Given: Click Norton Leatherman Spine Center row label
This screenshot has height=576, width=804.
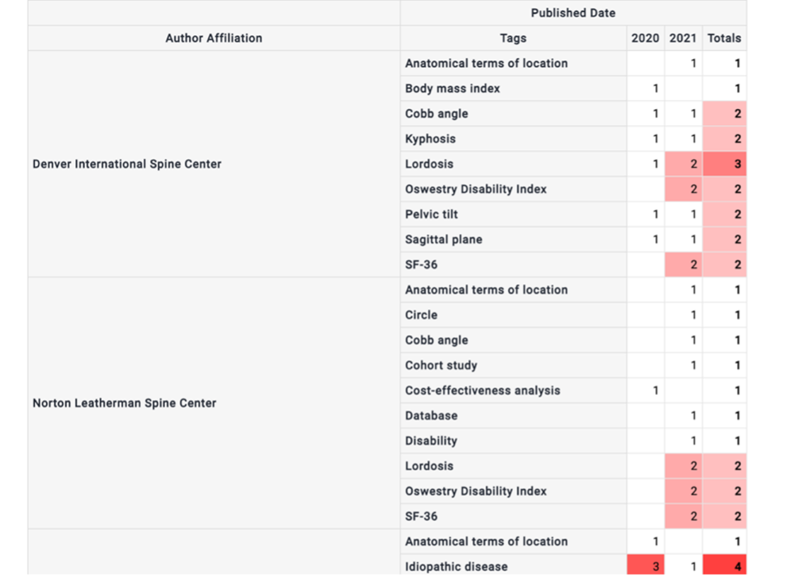Looking at the screenshot, I should 125,403.
